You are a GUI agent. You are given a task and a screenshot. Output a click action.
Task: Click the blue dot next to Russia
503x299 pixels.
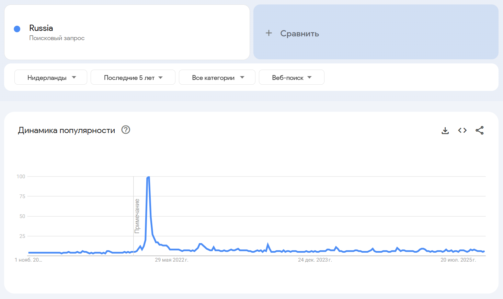tap(17, 29)
